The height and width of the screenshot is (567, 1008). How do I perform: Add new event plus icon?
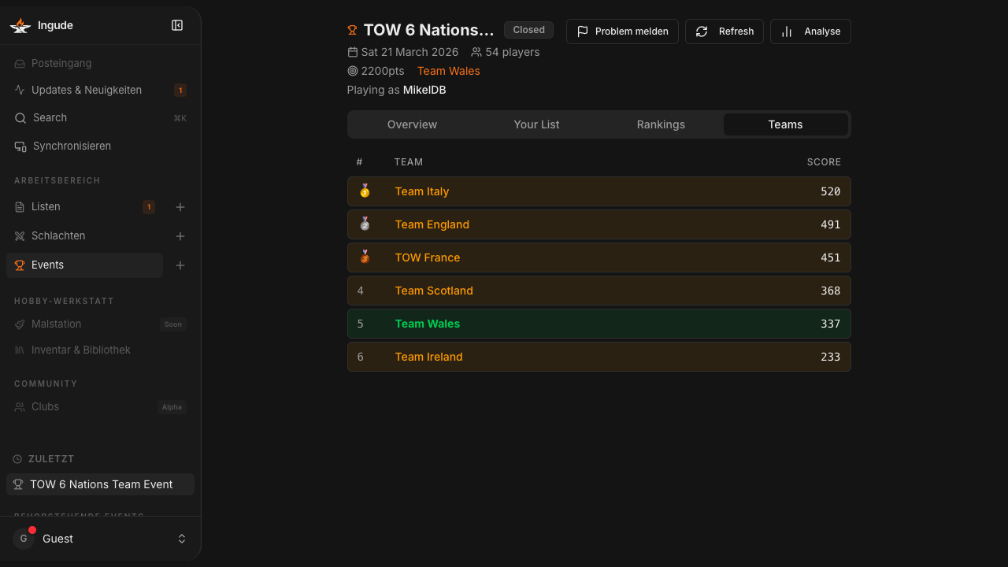[180, 265]
